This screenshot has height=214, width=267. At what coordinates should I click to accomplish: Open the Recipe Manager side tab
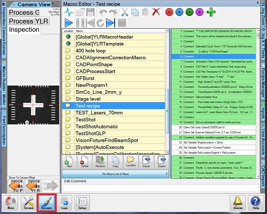pos(264,80)
